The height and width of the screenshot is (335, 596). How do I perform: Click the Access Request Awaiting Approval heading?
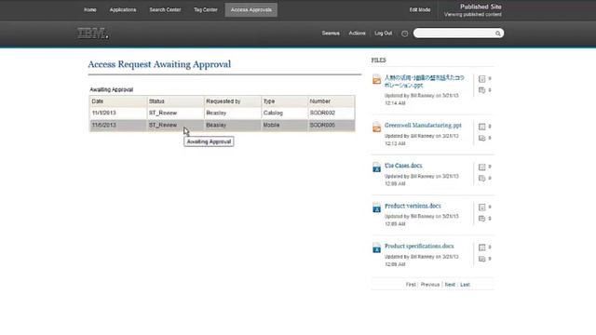pos(159,64)
